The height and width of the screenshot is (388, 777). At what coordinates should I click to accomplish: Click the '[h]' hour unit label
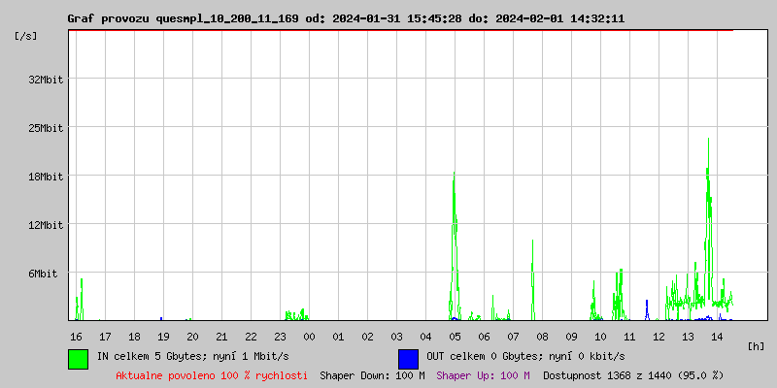757,345
